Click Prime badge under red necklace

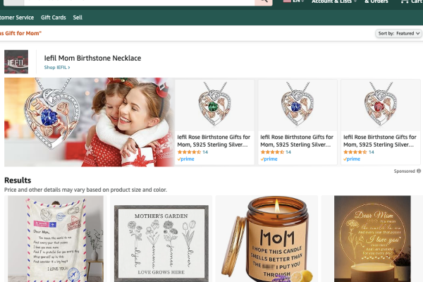[352, 159]
